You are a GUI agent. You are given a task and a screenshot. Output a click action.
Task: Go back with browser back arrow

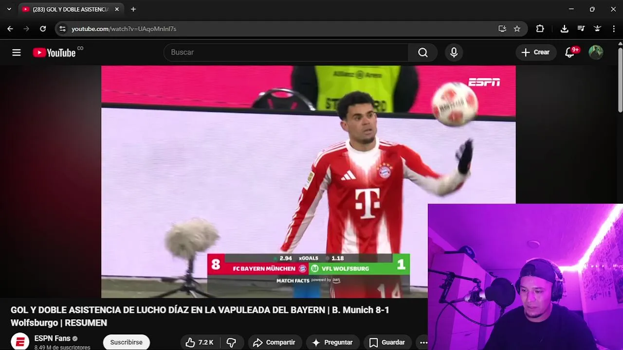point(10,29)
